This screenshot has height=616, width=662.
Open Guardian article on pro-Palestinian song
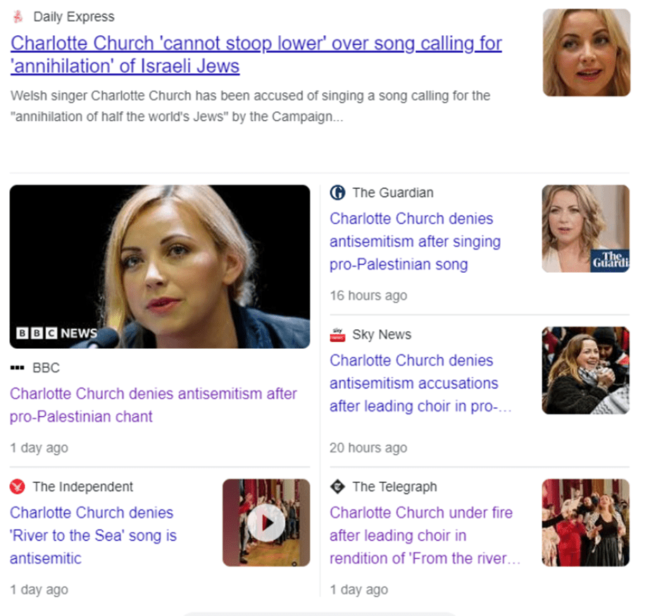pos(415,242)
